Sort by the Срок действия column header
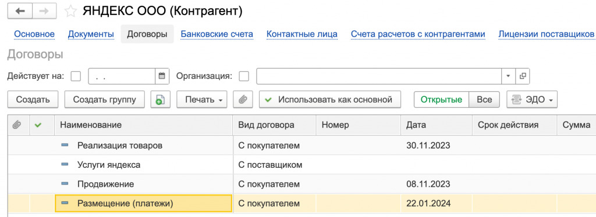Screen dimensions: 596x217 [x=515, y=125]
